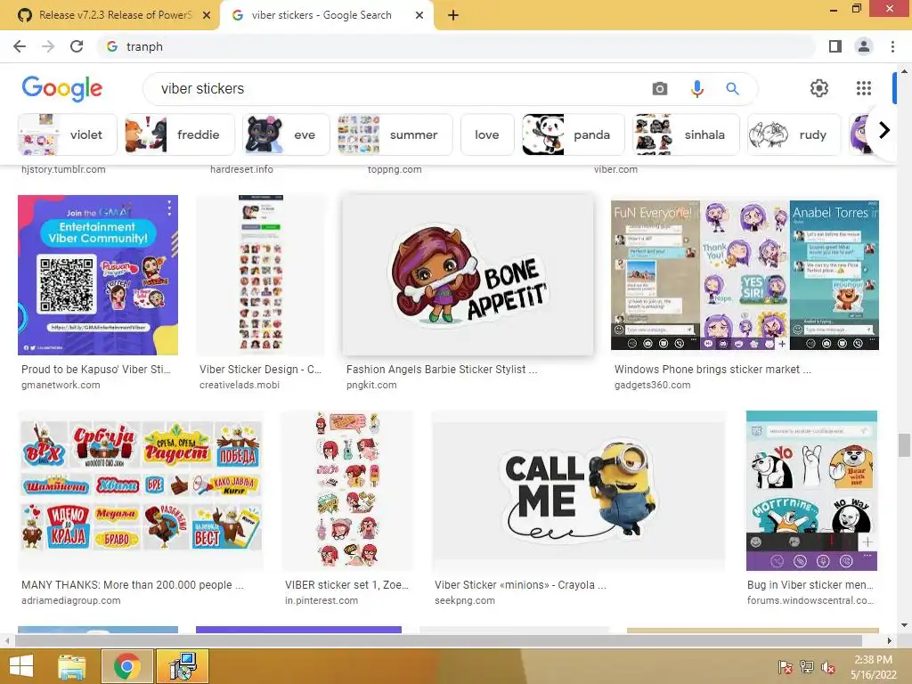The height and width of the screenshot is (684, 912).
Task: Open GMA Entertainment Viber Community image
Action: [x=98, y=275]
